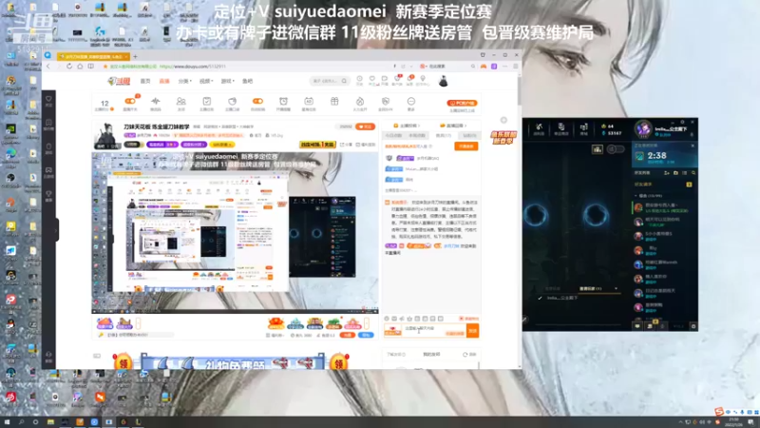The width and height of the screenshot is (760, 428).
Task: Click the audio waveform icon in streamer toolbar
Action: (x=156, y=101)
